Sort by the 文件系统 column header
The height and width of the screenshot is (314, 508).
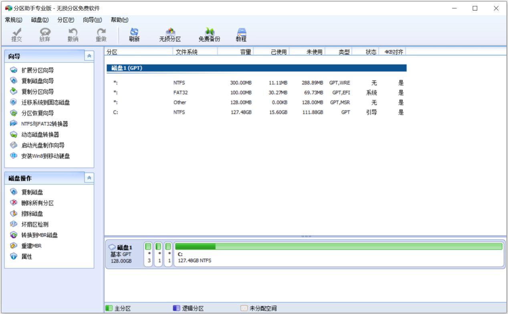coord(195,52)
